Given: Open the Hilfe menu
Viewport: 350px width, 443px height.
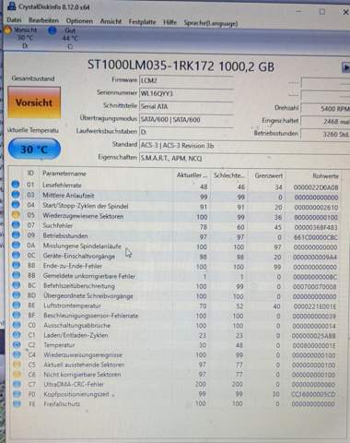Looking at the screenshot, I should (169, 22).
